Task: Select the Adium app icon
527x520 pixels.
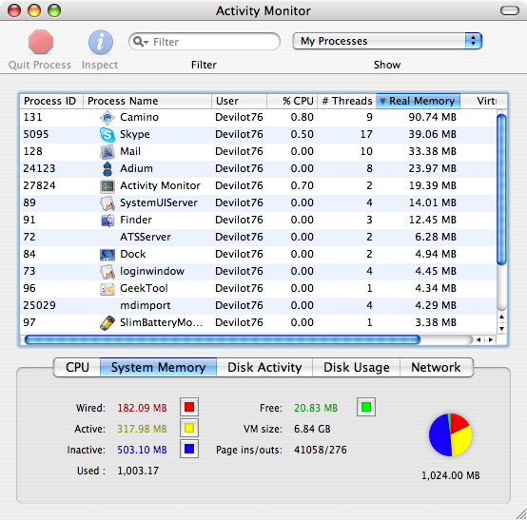Action: (107, 168)
